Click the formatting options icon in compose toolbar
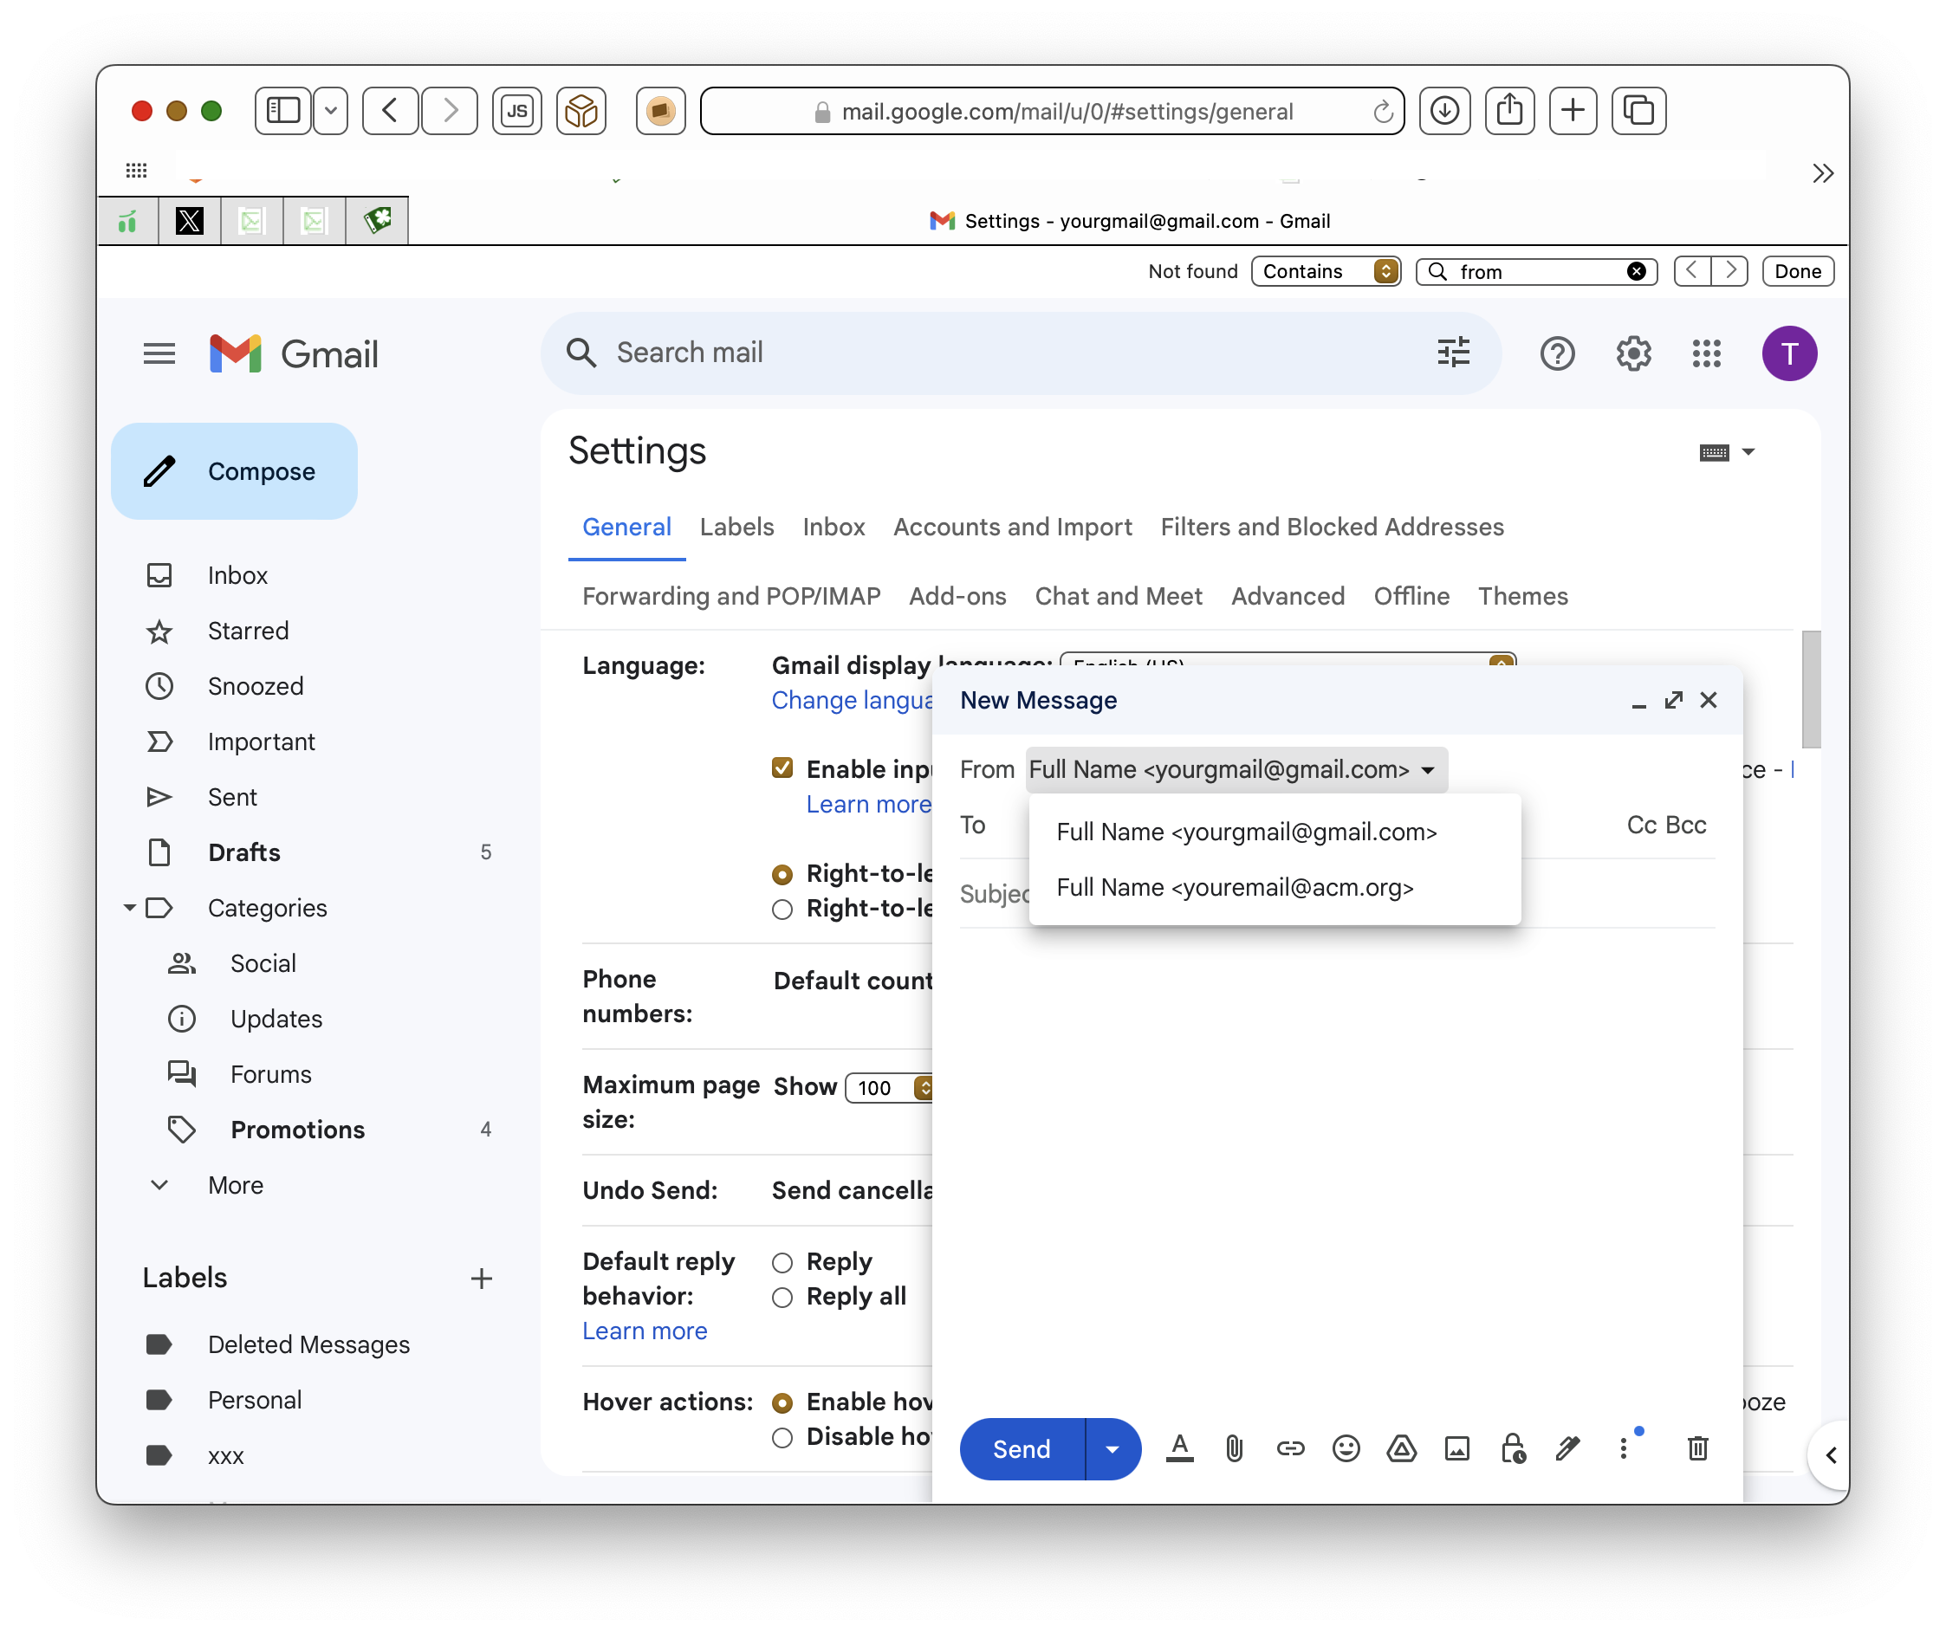 click(x=1178, y=1448)
